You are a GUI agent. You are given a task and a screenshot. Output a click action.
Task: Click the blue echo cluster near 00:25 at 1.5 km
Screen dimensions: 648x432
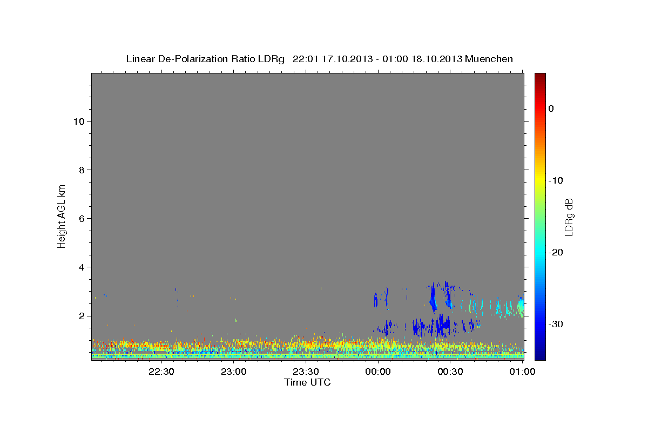(x=444, y=325)
